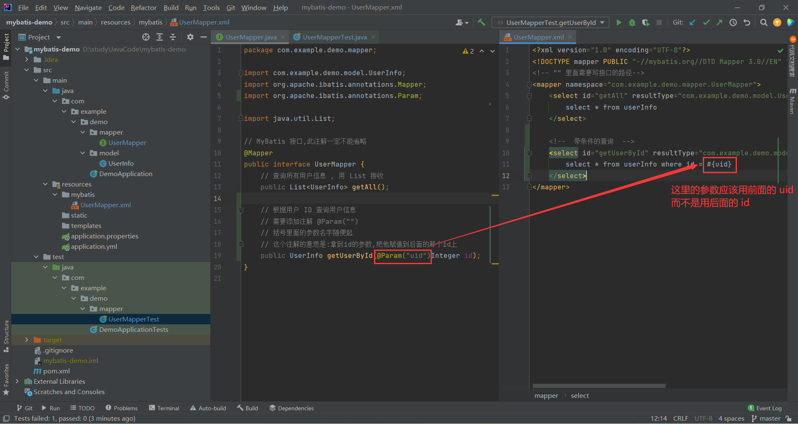798x424 pixels.
Task: Hide the Project panel with minus icon
Action: [204, 37]
